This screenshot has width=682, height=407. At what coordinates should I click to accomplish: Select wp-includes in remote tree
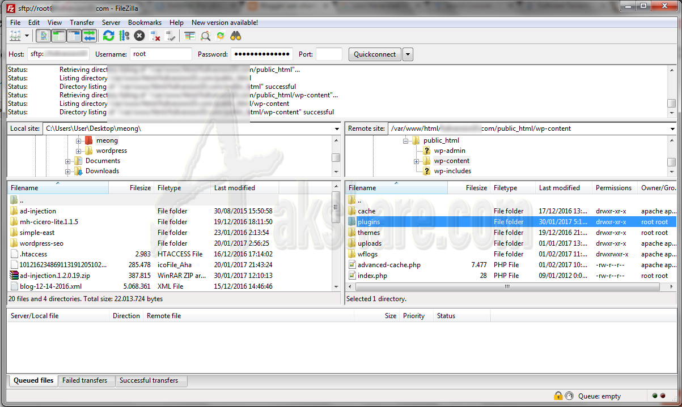pyautogui.click(x=452, y=171)
